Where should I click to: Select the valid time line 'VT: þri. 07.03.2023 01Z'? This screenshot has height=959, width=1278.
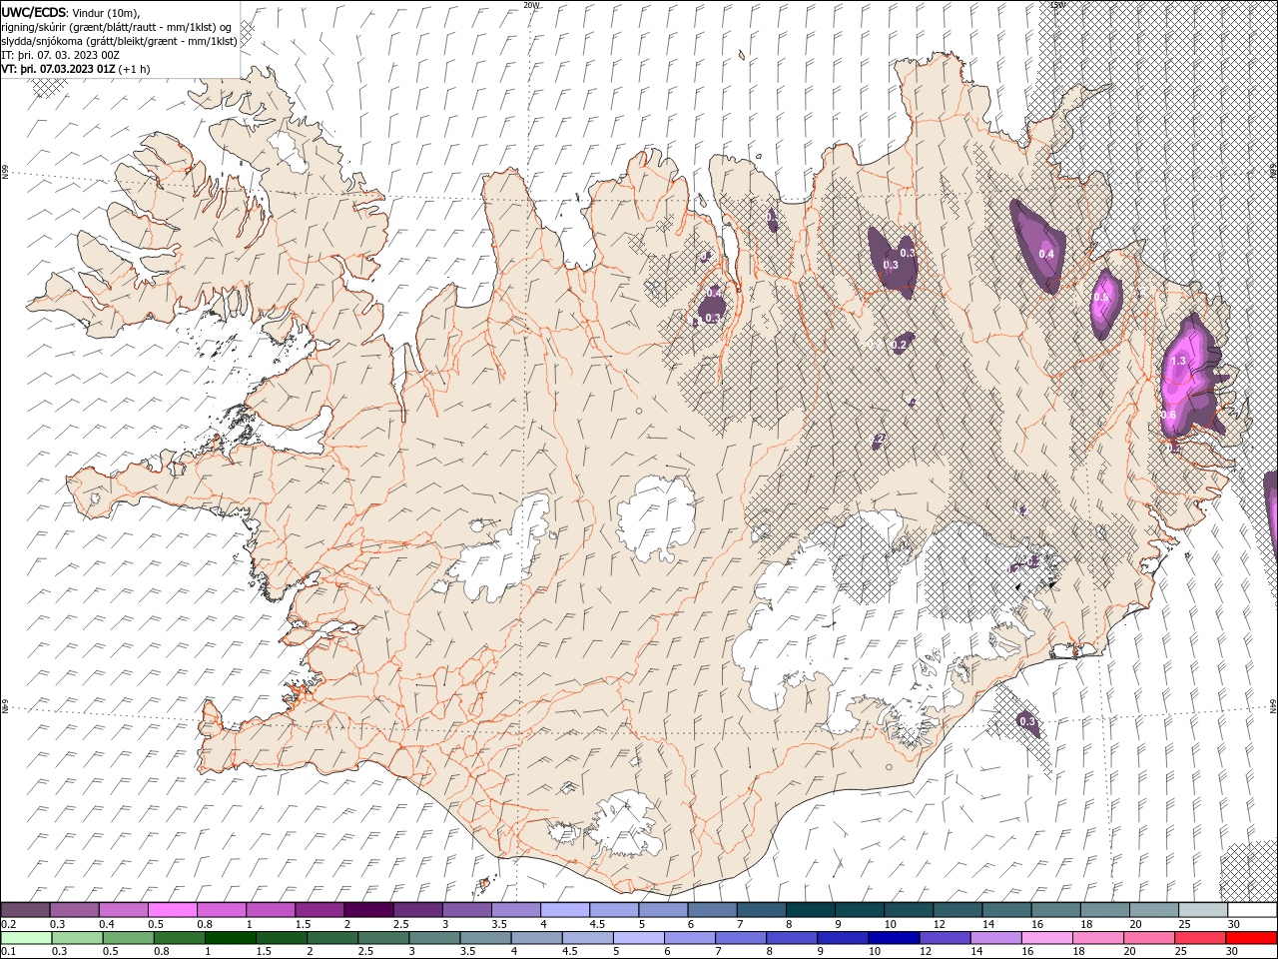[x=58, y=69]
